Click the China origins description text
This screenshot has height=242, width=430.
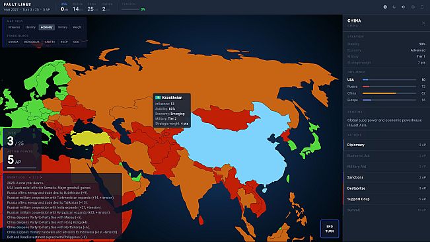[x=384, y=122]
